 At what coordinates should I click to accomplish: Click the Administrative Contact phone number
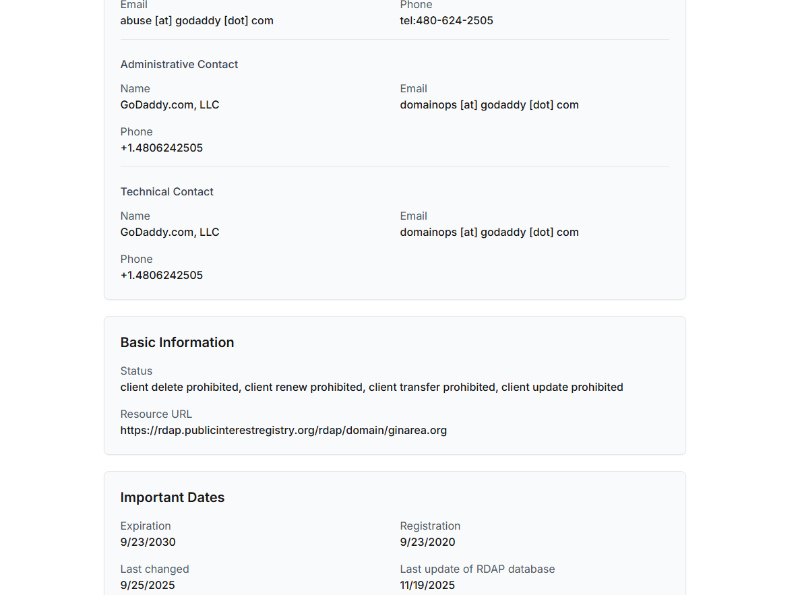tap(162, 148)
